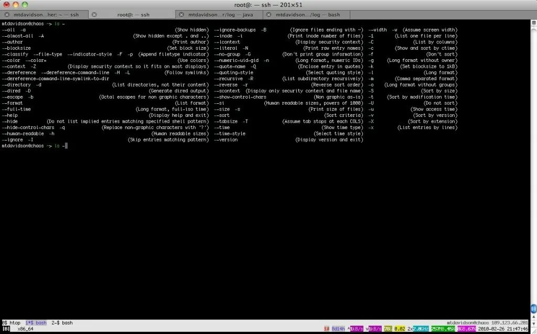Select the highlighted '1*$ bash' window entry
Viewport: 537px width, 334px height.
36,322
